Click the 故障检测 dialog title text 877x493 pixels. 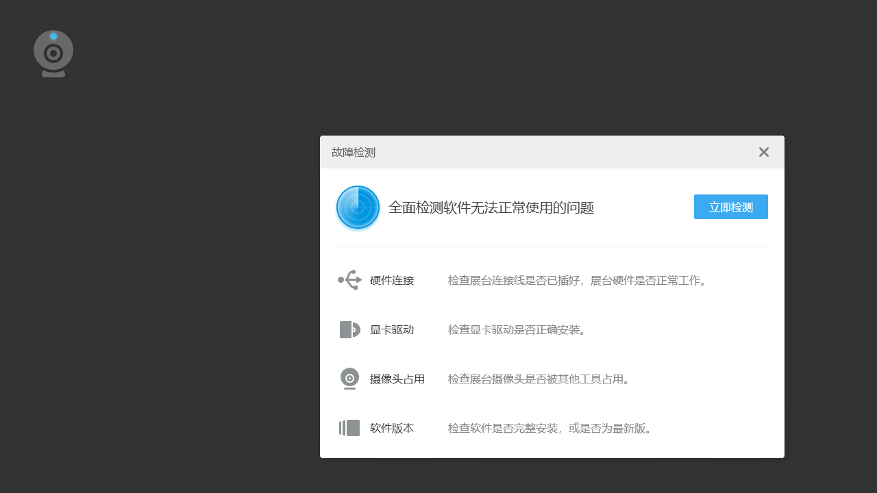tap(354, 152)
